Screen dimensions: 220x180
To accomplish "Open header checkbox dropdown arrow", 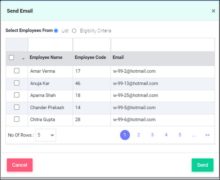I will 24,59.
